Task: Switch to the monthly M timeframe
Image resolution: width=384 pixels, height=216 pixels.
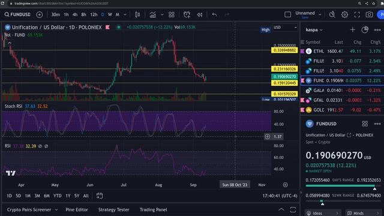Action: [118, 14]
